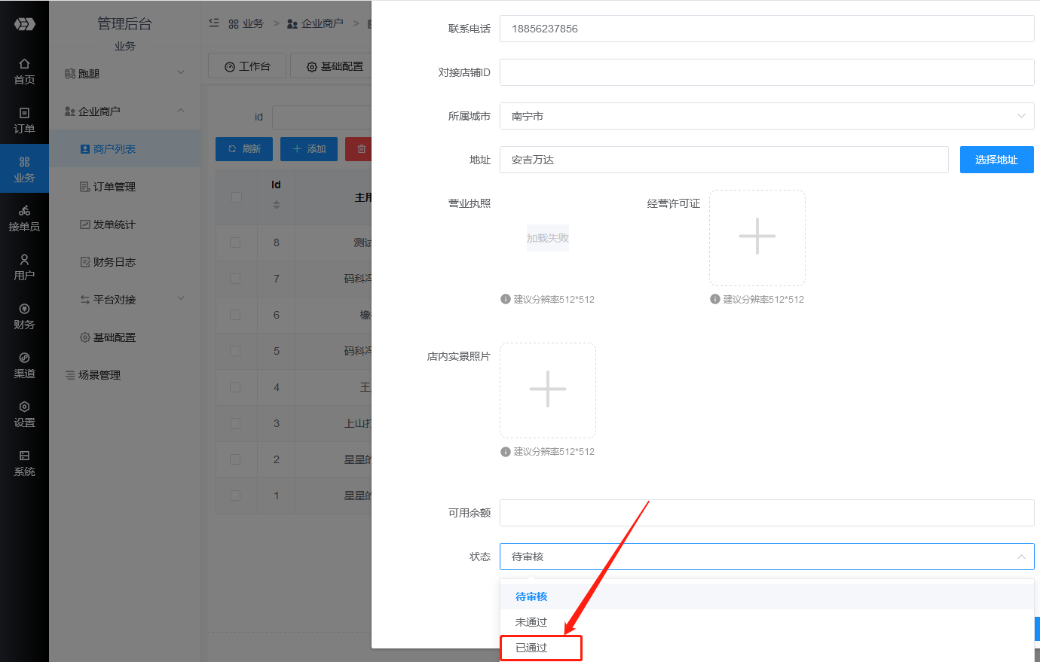Viewport: 1040px width, 662px height.
Task: Check the row with Id 2
Action: [x=235, y=459]
